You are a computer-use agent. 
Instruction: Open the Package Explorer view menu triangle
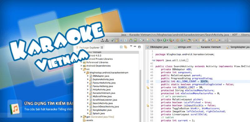click(131, 46)
